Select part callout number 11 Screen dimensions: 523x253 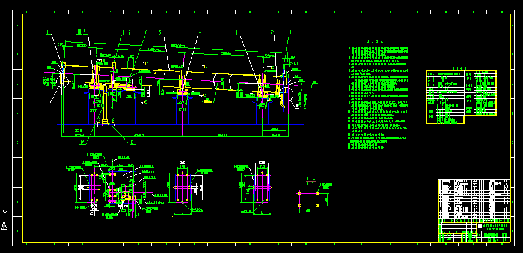click(48, 32)
